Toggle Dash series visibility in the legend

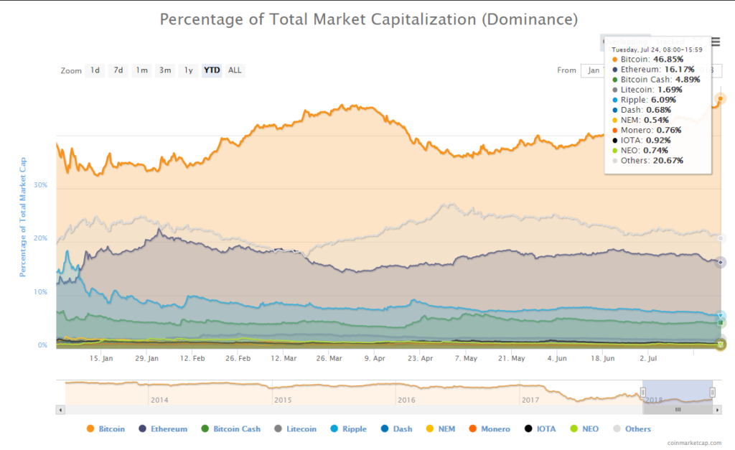click(383, 428)
